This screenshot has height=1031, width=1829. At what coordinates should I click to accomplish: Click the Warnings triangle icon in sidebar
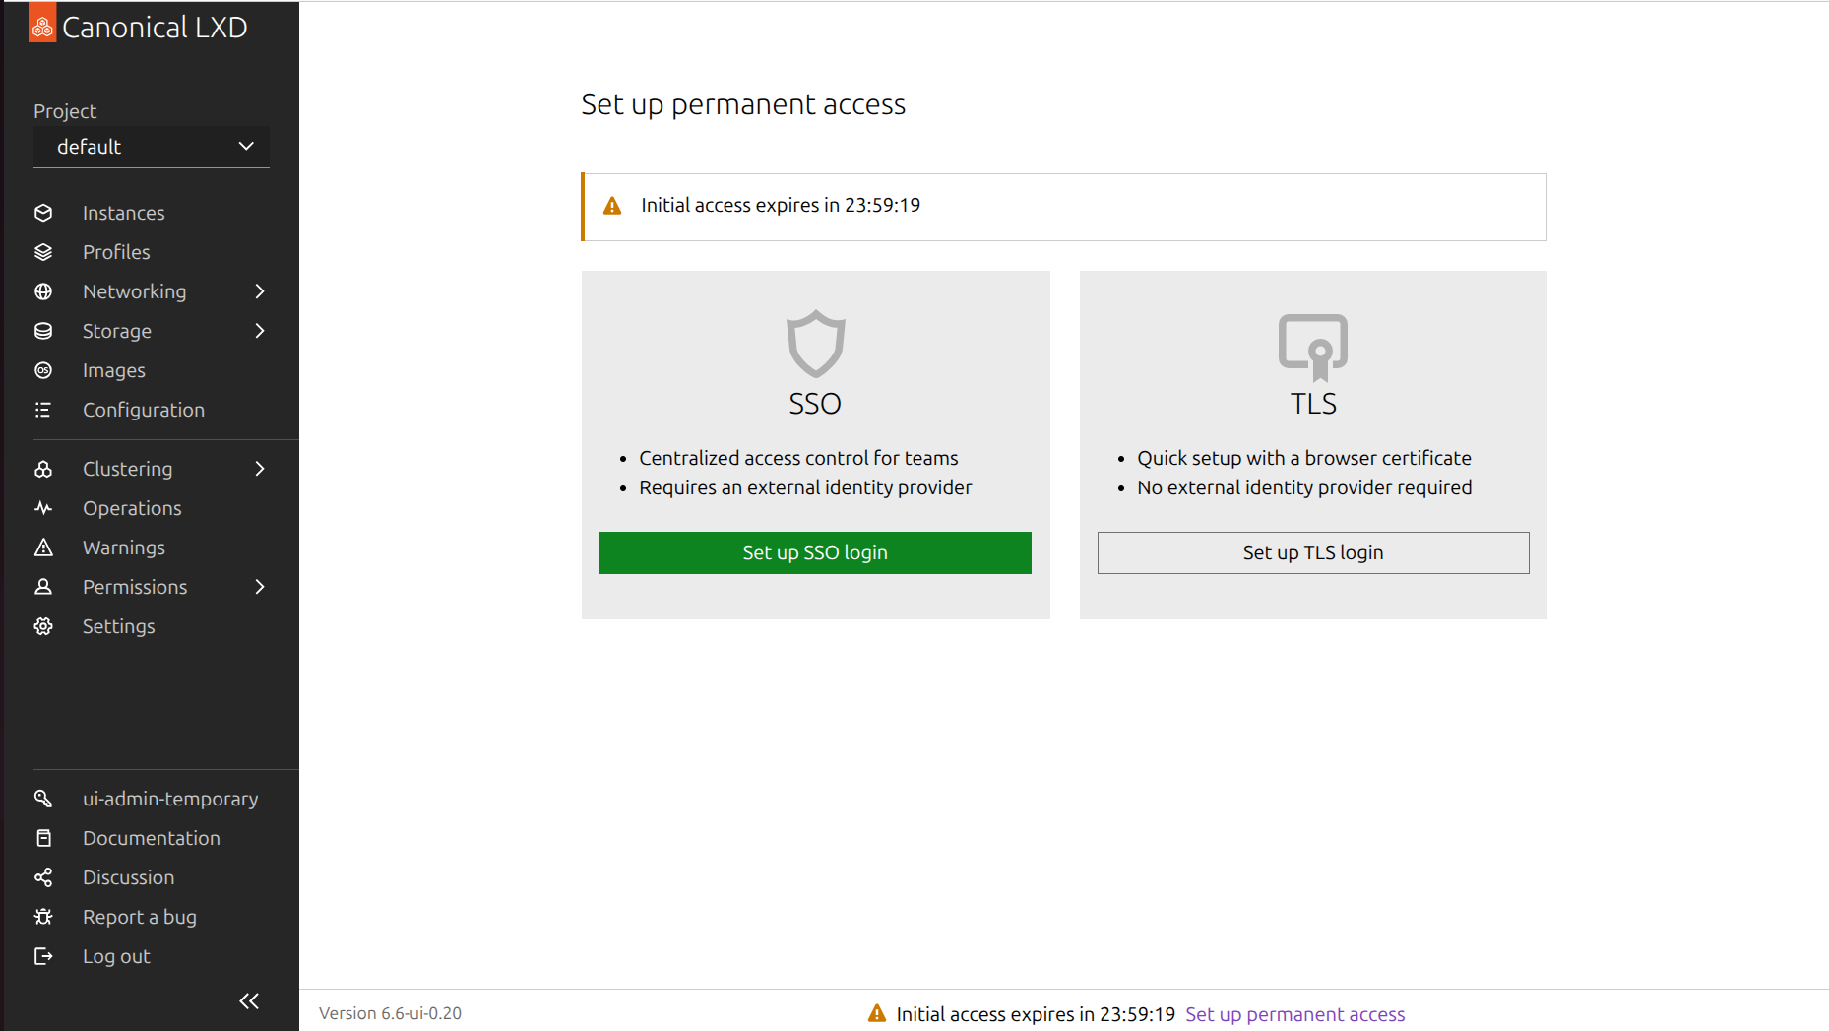click(x=43, y=548)
